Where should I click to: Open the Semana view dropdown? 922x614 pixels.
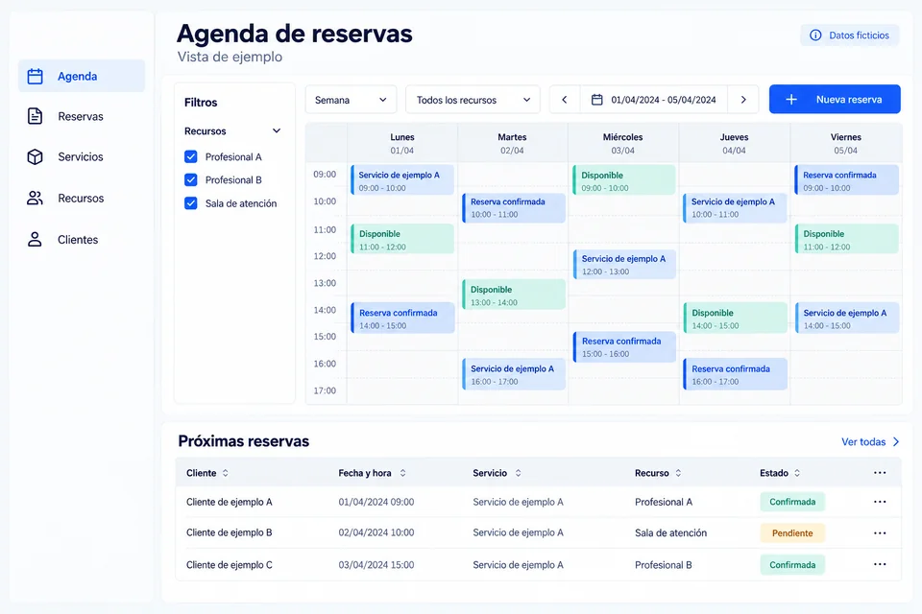click(x=352, y=100)
